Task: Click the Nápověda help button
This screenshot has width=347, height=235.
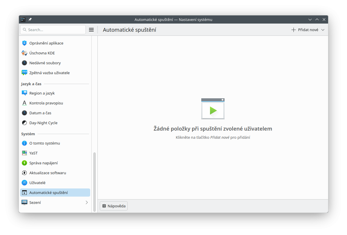Action: pos(114,206)
